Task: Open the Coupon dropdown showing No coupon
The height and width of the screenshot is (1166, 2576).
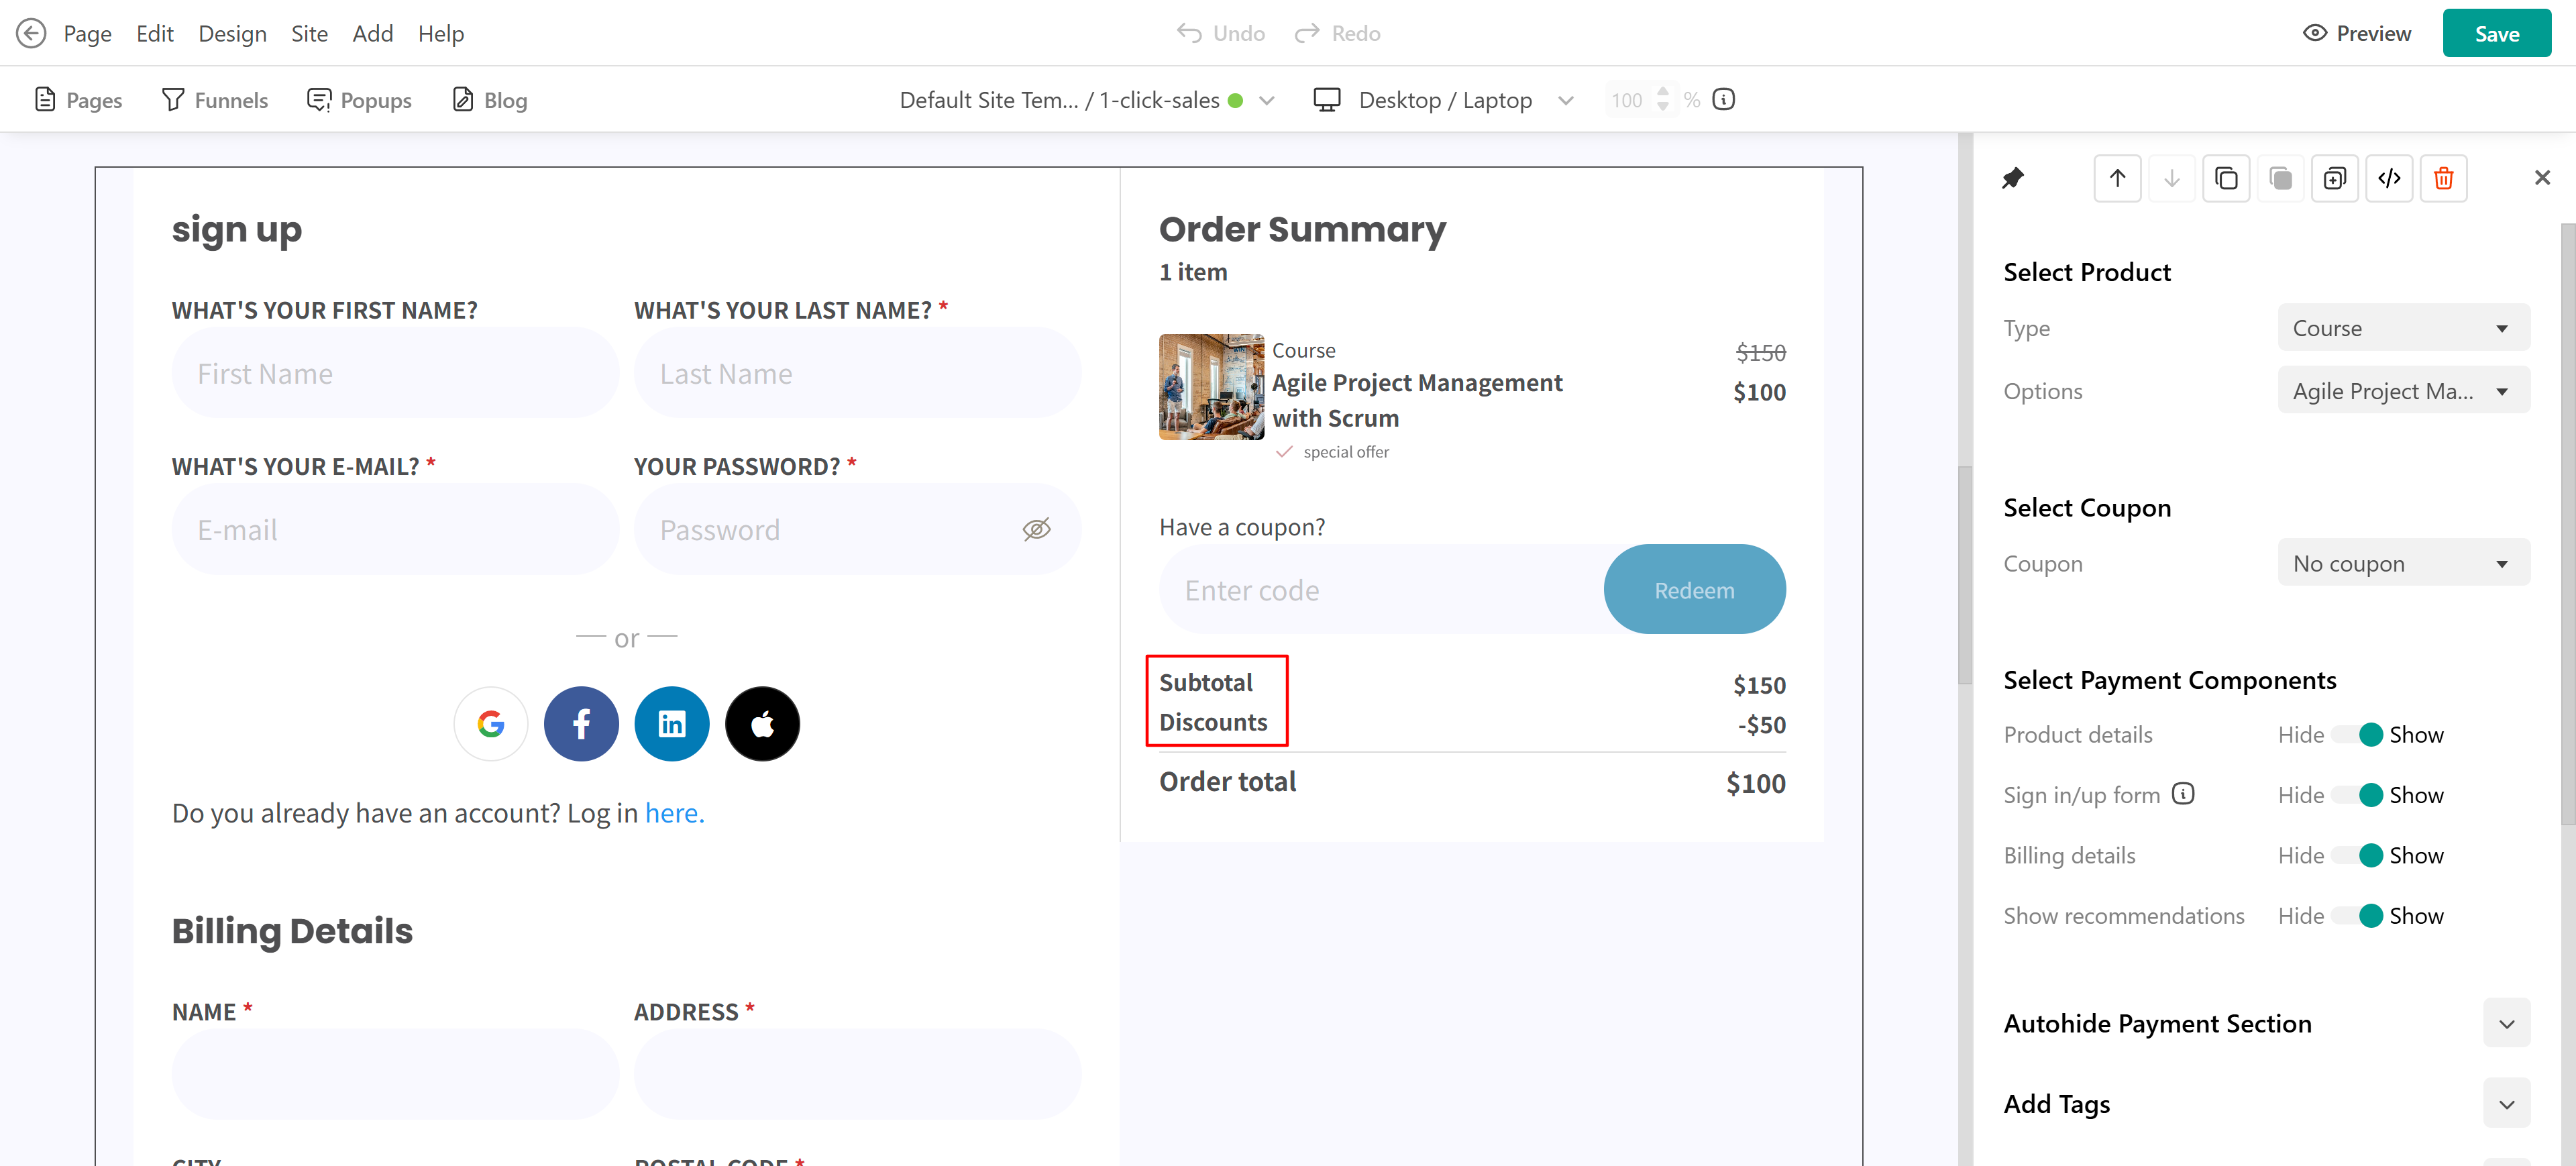Action: pyautogui.click(x=2403, y=563)
